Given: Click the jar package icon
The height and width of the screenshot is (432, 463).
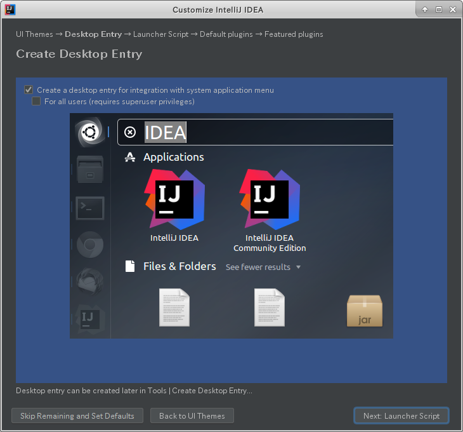Looking at the screenshot, I should (365, 311).
